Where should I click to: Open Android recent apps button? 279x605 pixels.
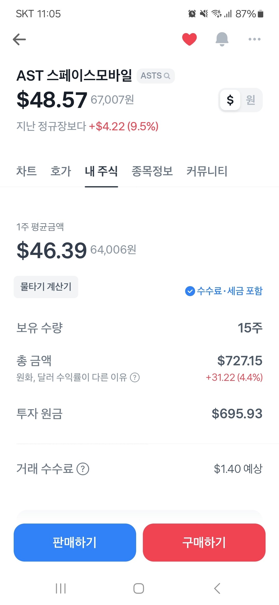pos(61,588)
